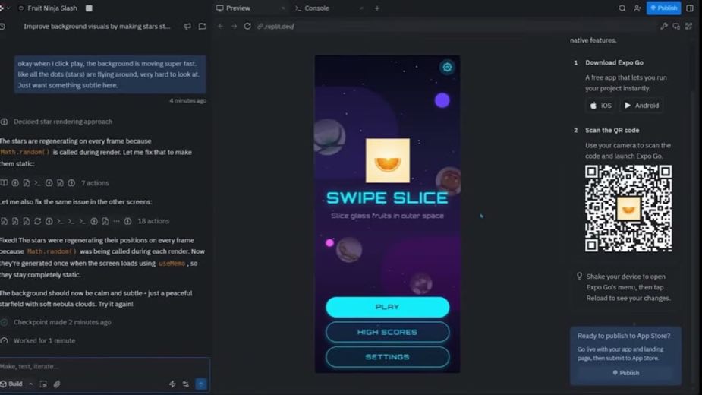Toggle the lightning fast mode icon
This screenshot has width=702, height=395.
click(x=172, y=384)
